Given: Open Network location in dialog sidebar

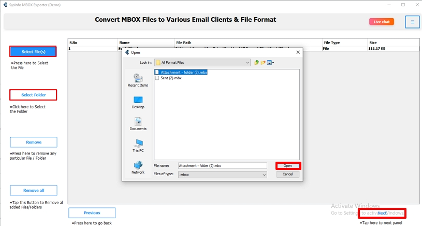Looking at the screenshot, I should point(138,167).
